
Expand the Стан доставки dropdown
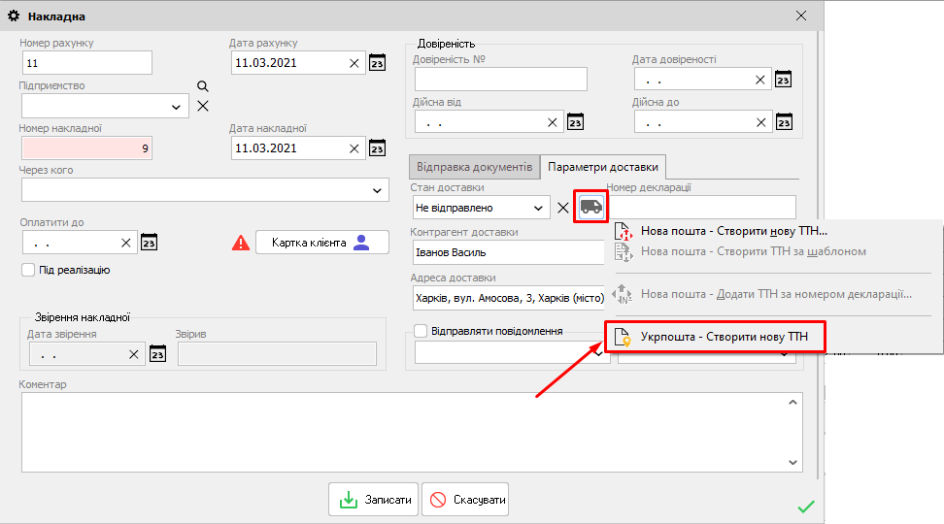coord(538,208)
